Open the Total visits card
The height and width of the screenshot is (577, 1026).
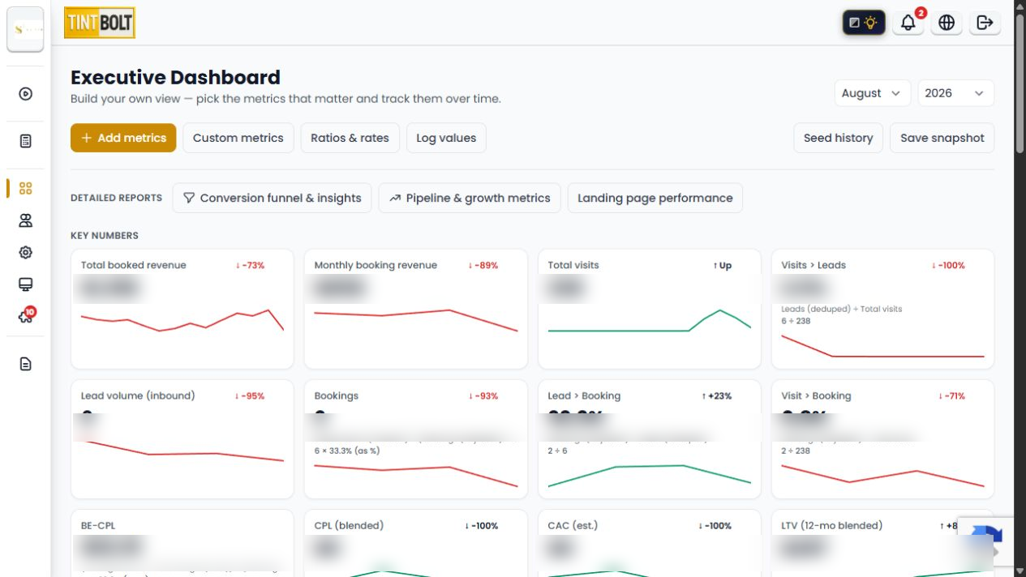point(650,309)
